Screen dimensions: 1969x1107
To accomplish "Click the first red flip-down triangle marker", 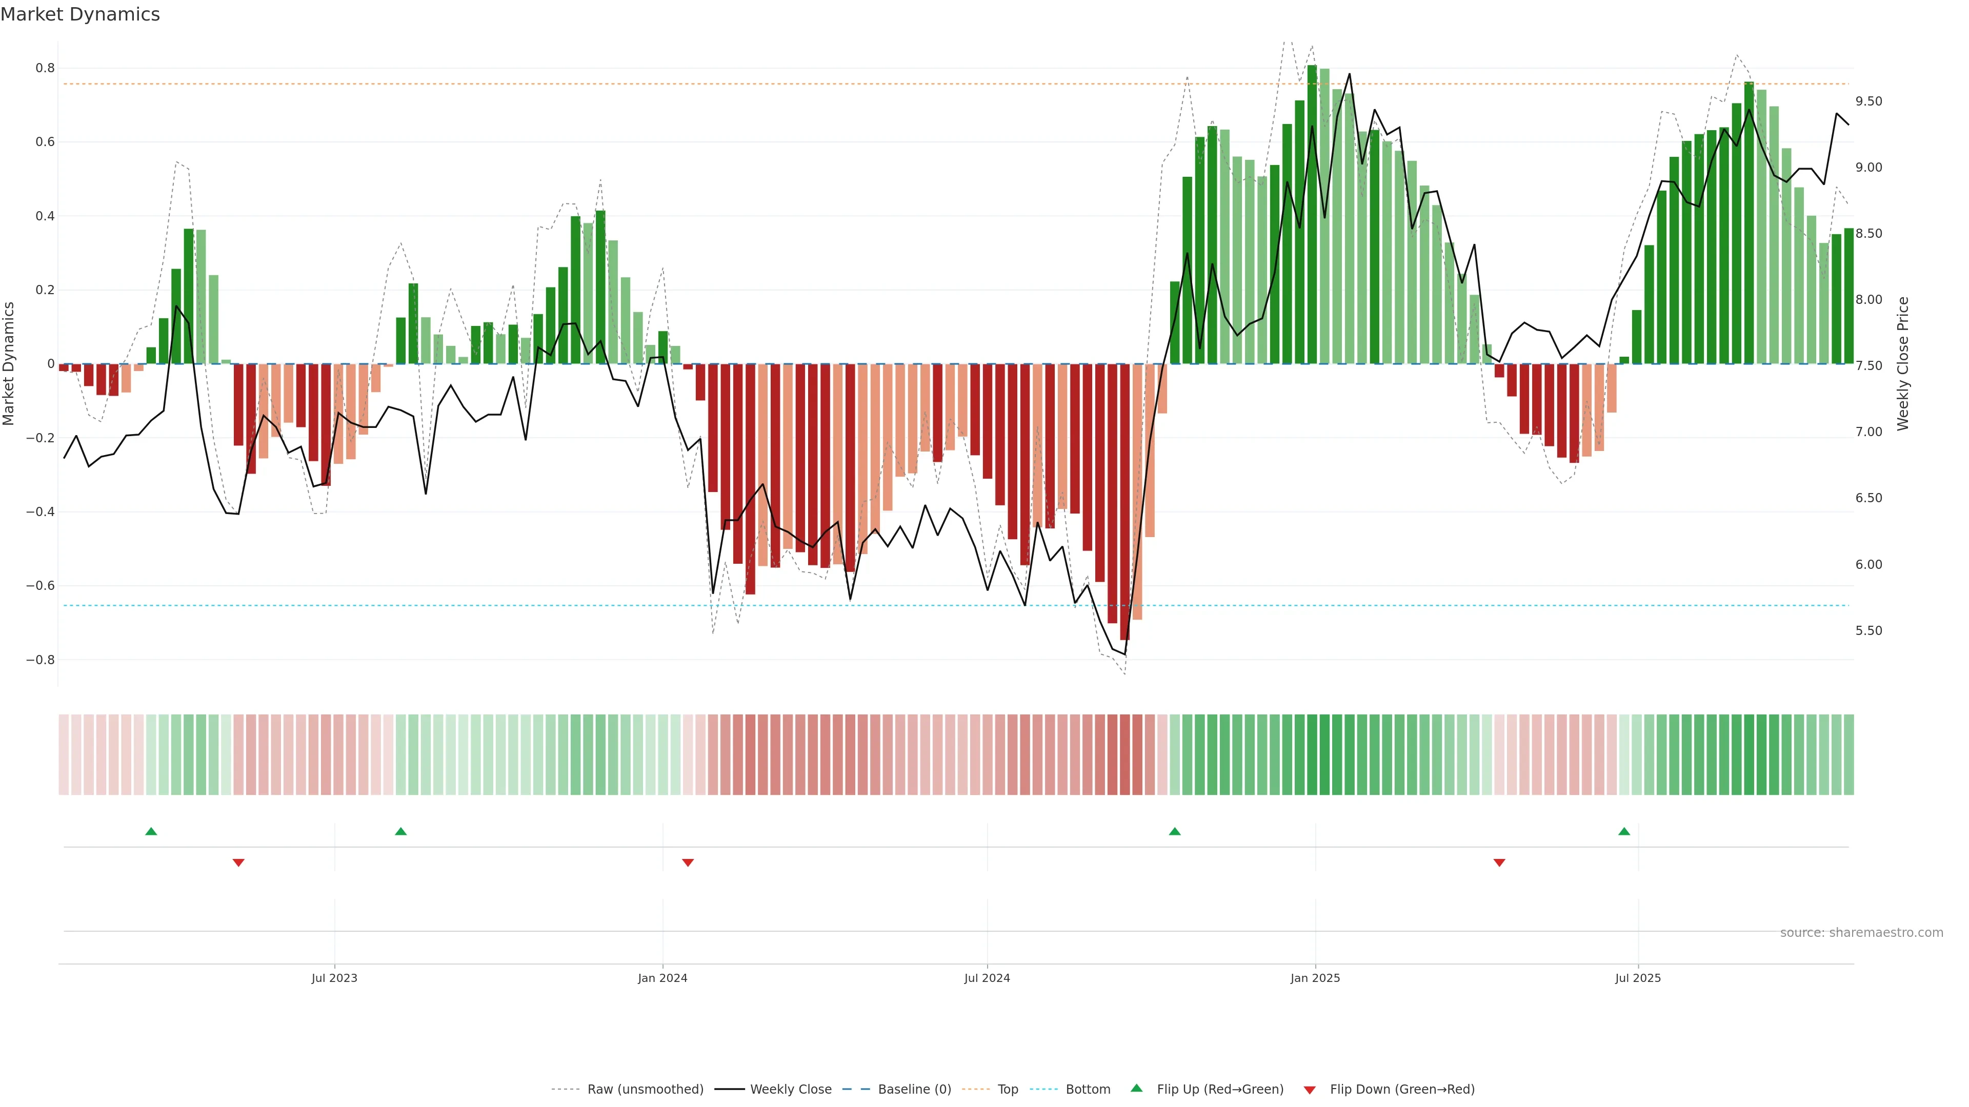I will pyautogui.click(x=238, y=863).
